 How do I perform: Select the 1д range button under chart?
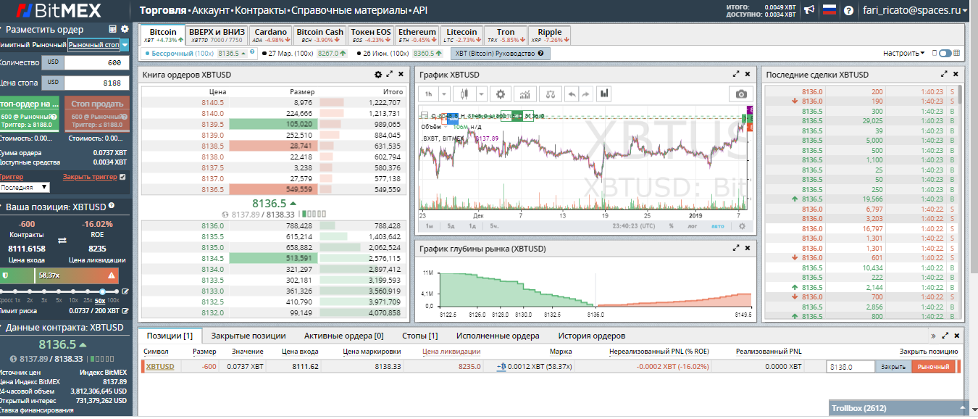(472, 226)
